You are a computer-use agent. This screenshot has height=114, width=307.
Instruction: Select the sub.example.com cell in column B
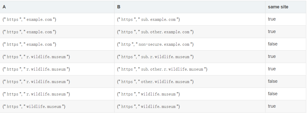[148, 20]
